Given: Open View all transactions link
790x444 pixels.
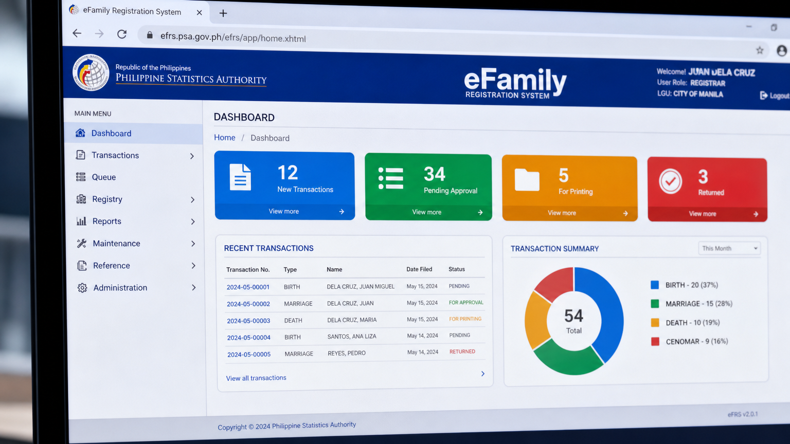Looking at the screenshot, I should click(256, 378).
